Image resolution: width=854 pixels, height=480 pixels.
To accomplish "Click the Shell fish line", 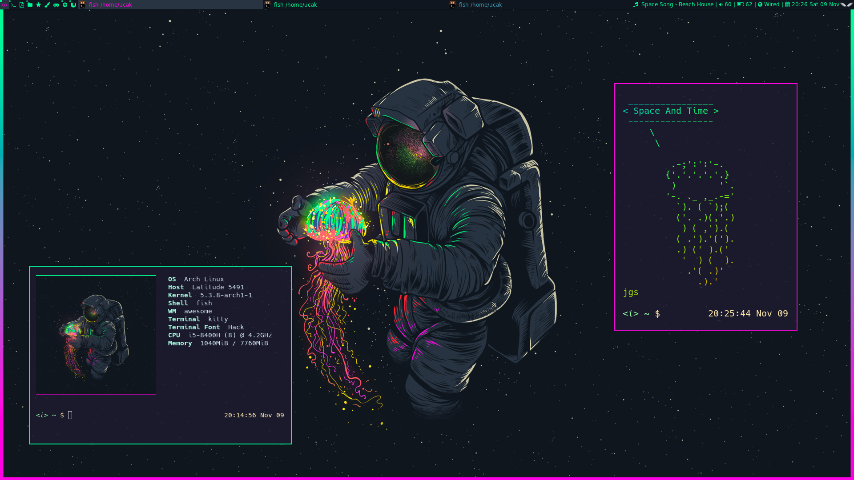I will [190, 303].
